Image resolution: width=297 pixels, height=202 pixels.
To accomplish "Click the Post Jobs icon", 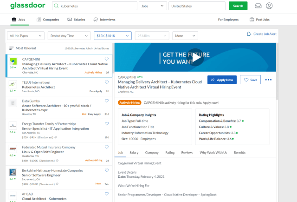I will [252, 20].
